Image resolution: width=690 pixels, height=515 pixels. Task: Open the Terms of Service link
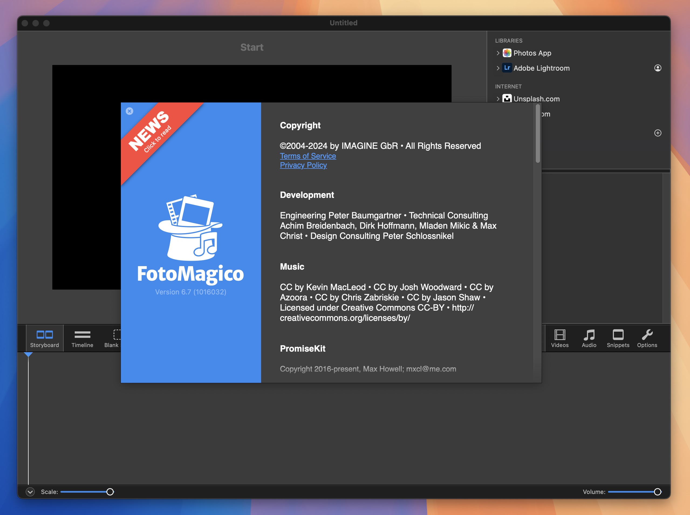pyautogui.click(x=308, y=156)
